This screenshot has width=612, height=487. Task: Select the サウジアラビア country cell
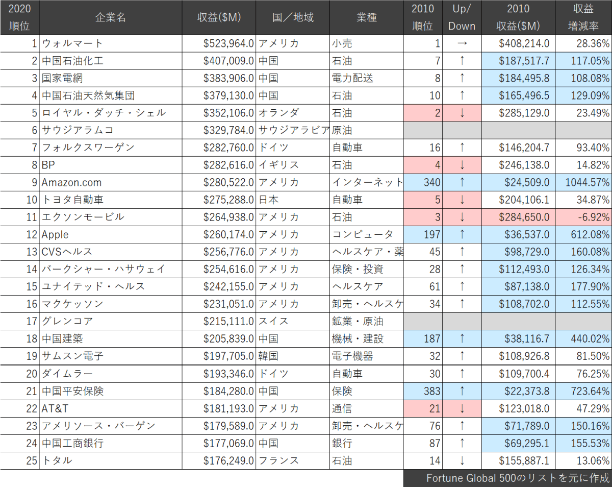pos(293,130)
